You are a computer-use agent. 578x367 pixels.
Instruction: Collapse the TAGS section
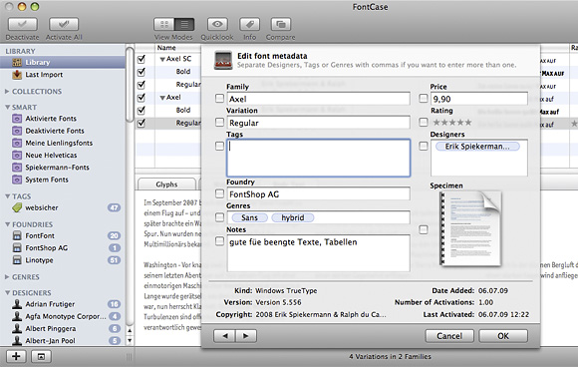coord(7,196)
